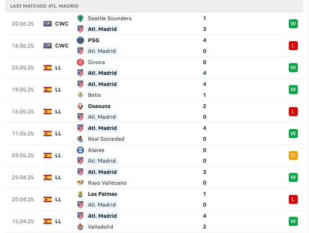The width and height of the screenshot is (309, 233).
Task: Click the orange D badge for Alaves match
Action: point(293,155)
